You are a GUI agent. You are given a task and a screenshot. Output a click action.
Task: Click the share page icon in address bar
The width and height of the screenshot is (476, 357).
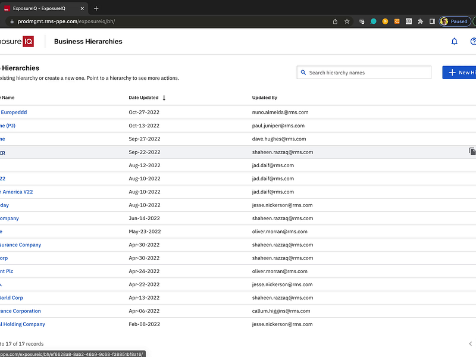(335, 21)
